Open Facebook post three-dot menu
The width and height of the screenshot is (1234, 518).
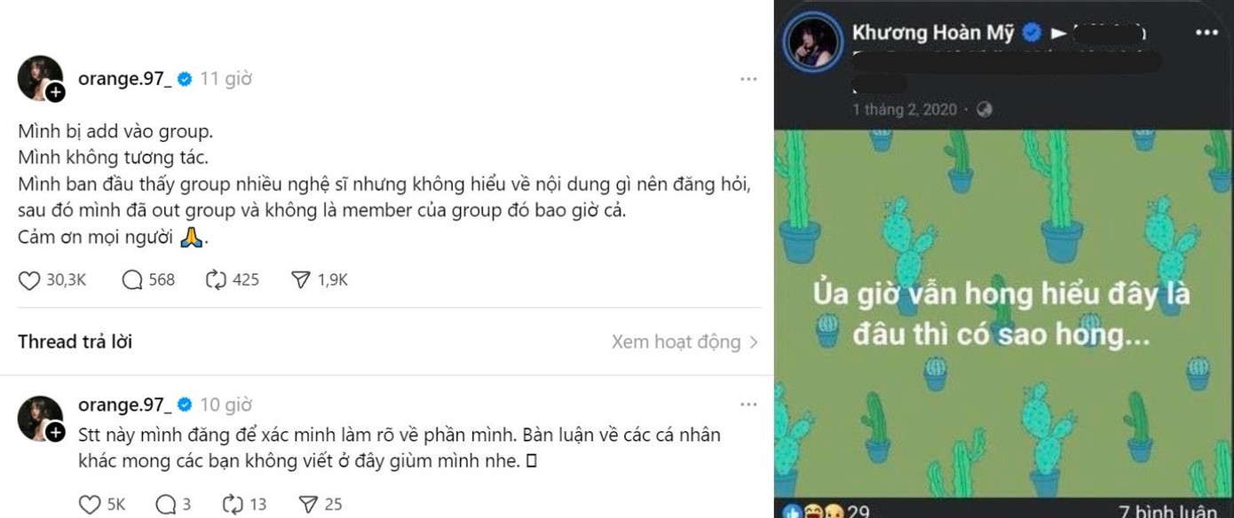pos(1206,33)
